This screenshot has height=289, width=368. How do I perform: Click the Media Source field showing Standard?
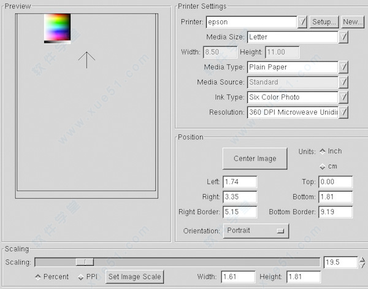(x=293, y=82)
